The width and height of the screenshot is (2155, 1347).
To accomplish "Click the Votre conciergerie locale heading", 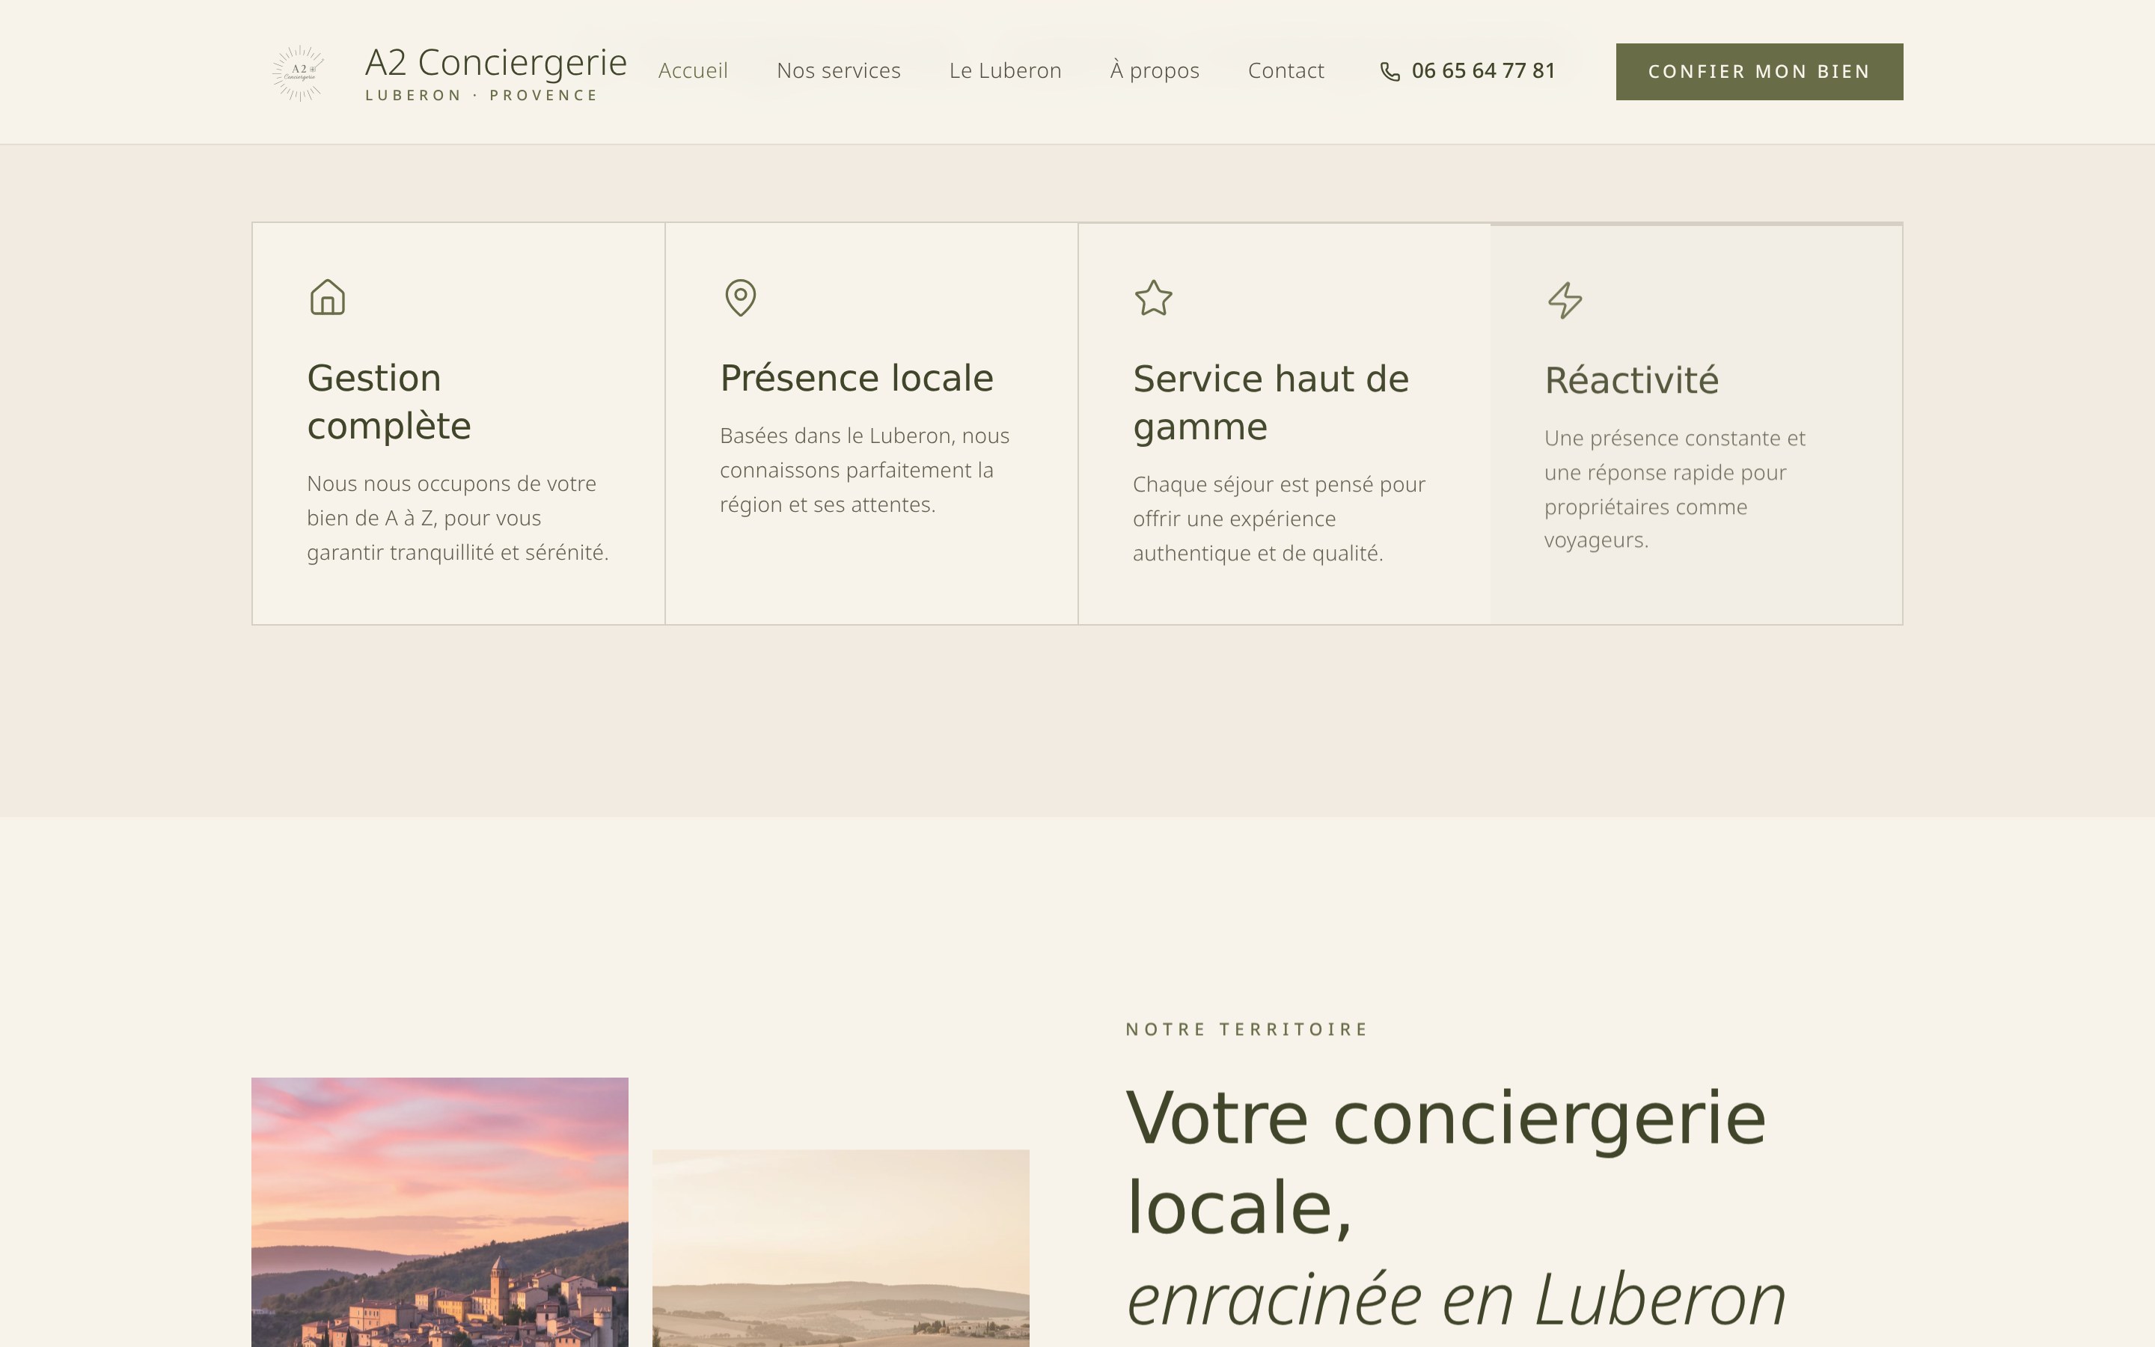I will click(x=1446, y=1163).
